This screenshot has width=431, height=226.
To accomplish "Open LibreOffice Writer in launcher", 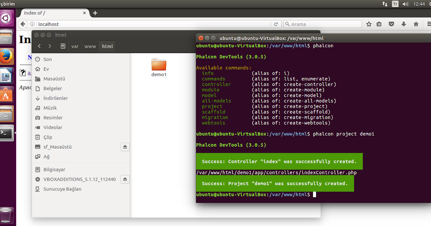I will 7,76.
